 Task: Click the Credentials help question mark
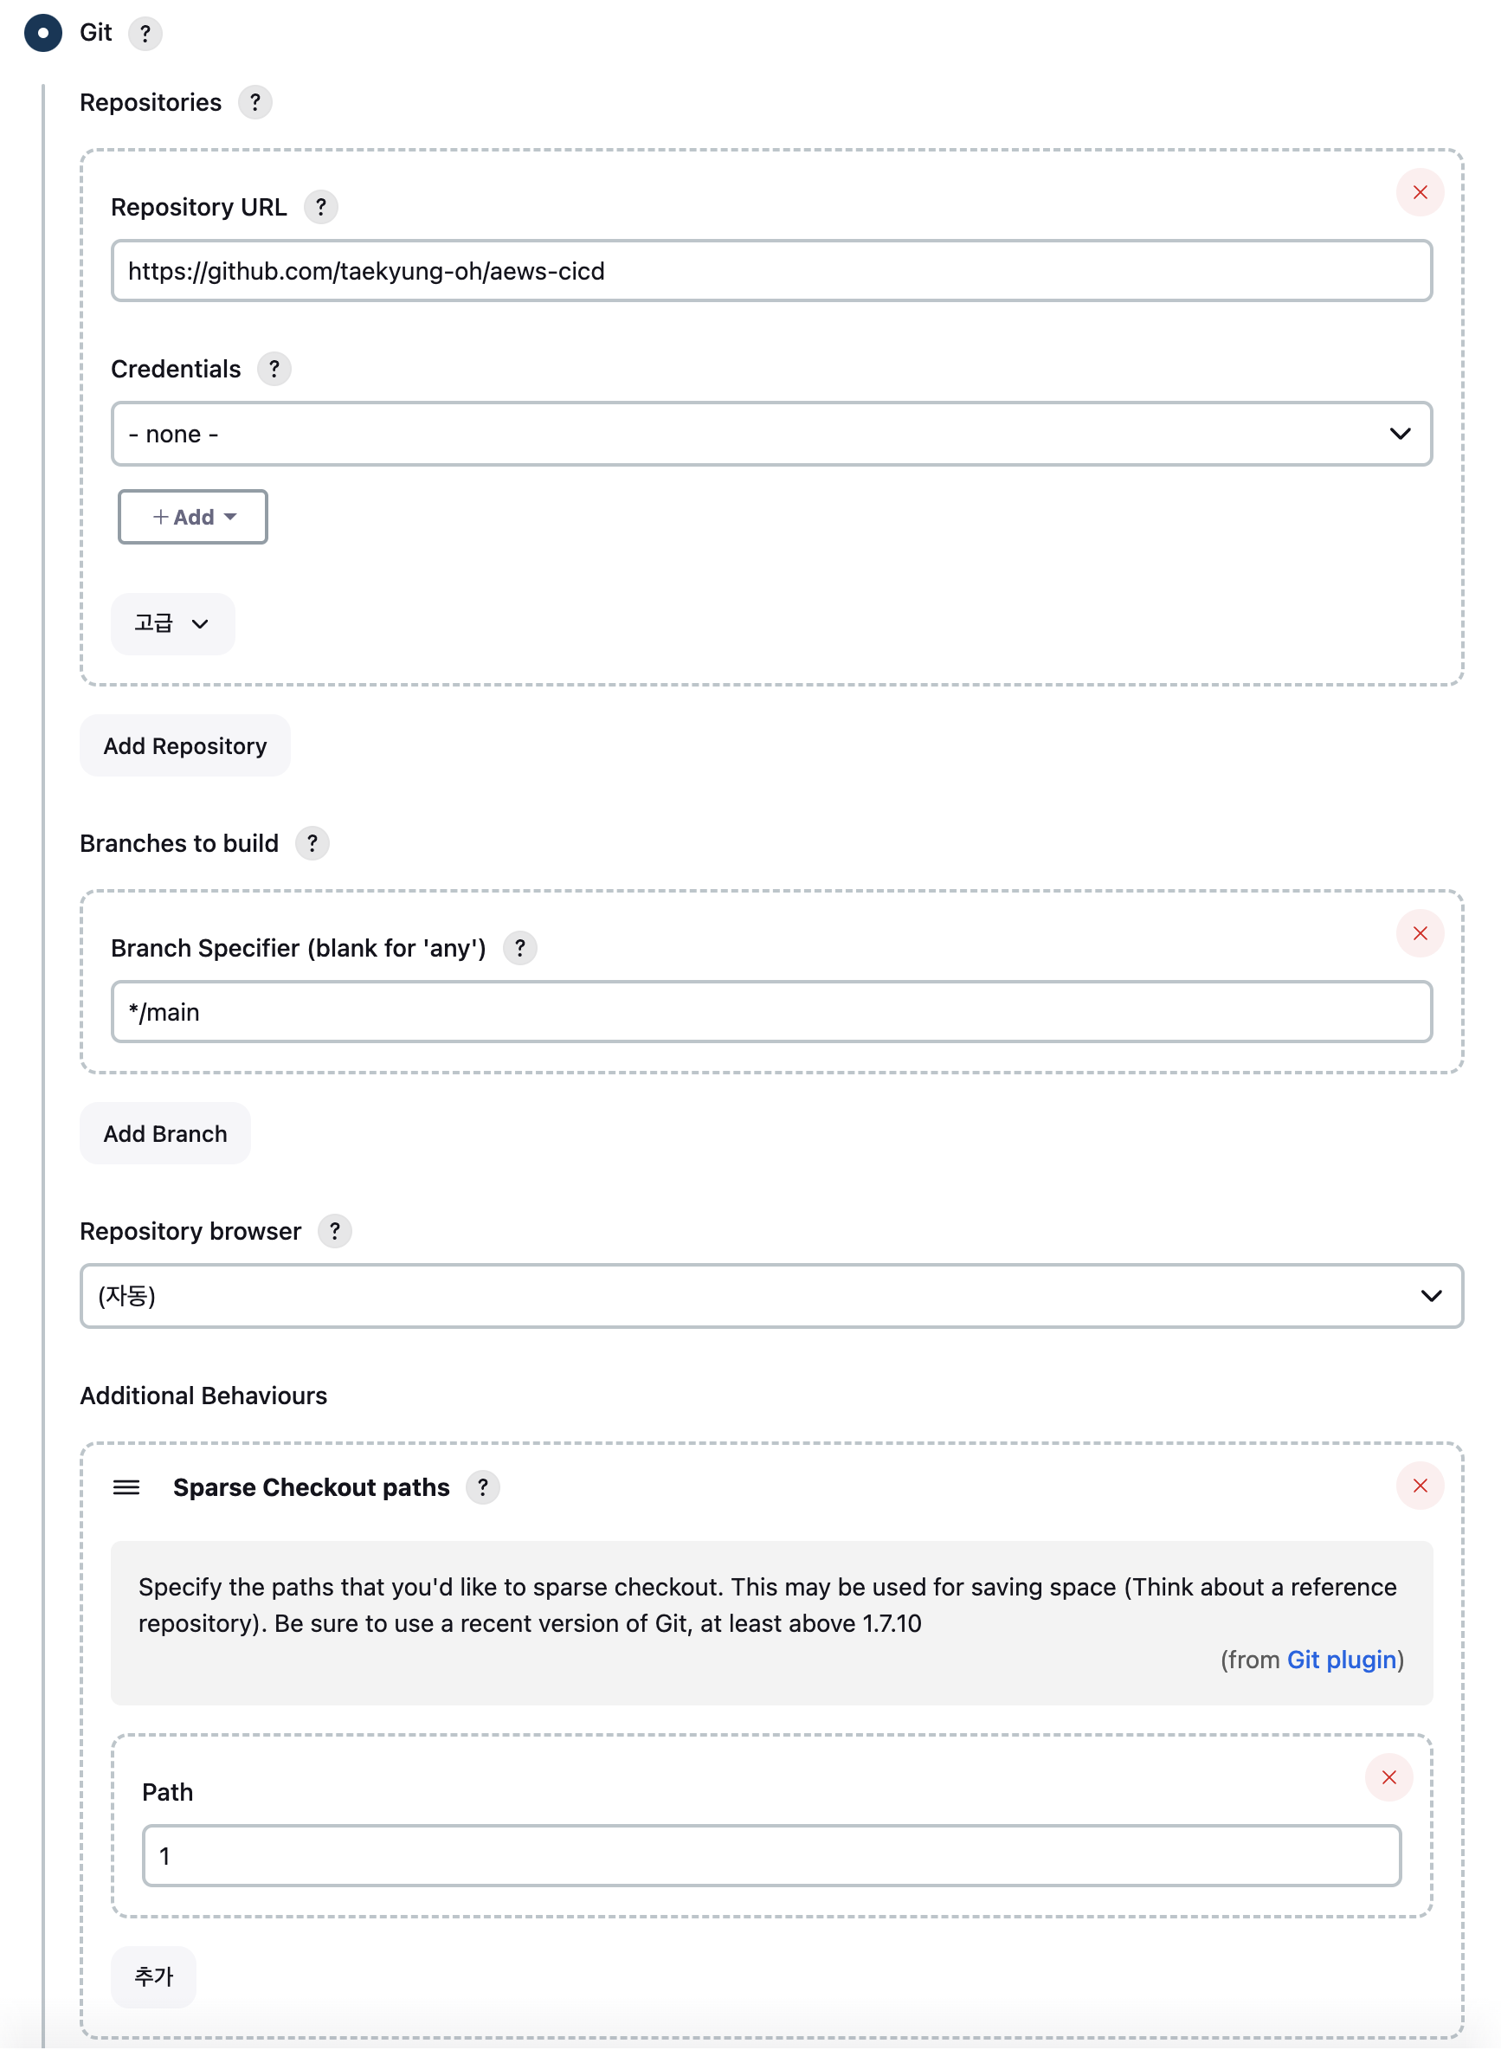point(274,369)
